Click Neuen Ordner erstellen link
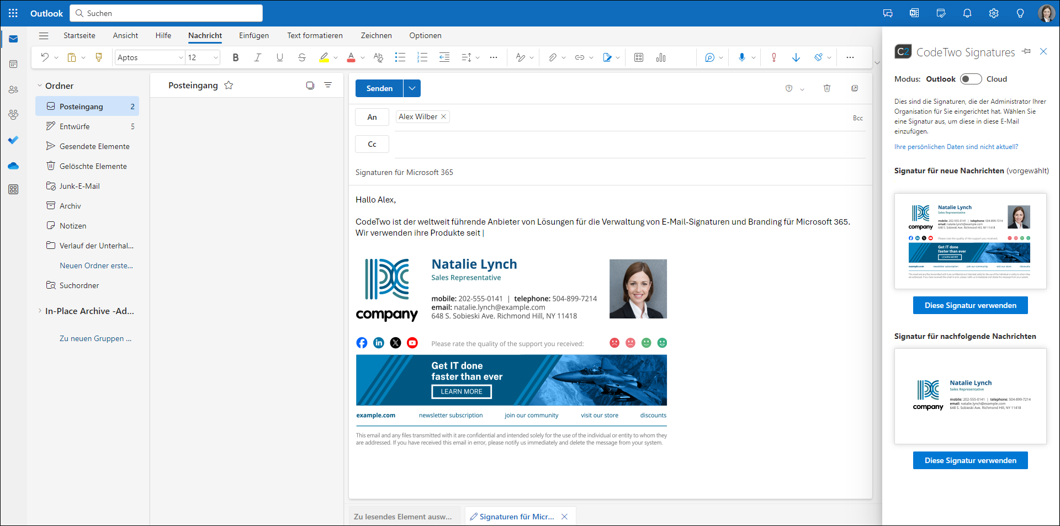 pos(96,265)
